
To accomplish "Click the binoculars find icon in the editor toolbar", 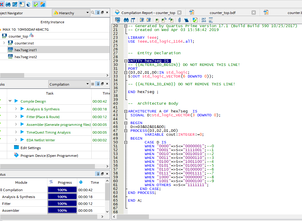I will [126, 20].
